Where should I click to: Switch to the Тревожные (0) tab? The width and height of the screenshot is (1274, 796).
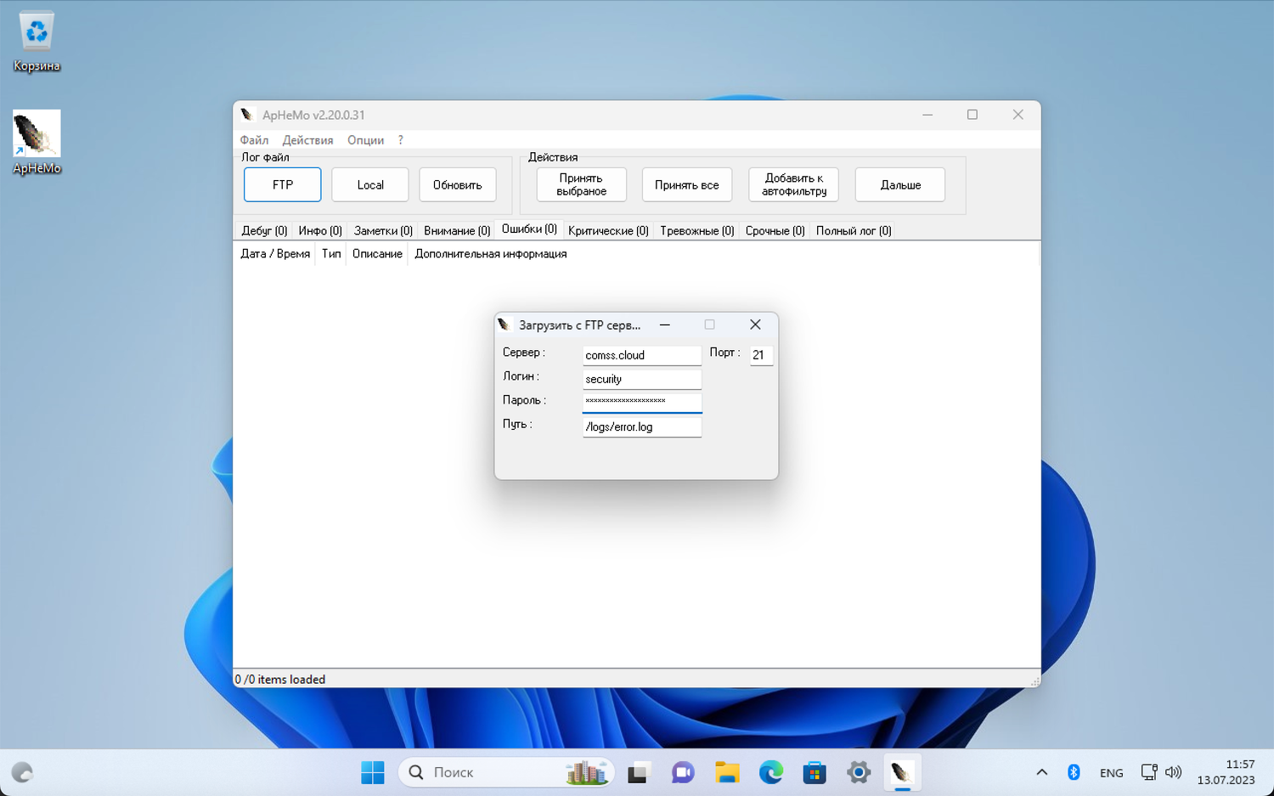pyautogui.click(x=697, y=231)
